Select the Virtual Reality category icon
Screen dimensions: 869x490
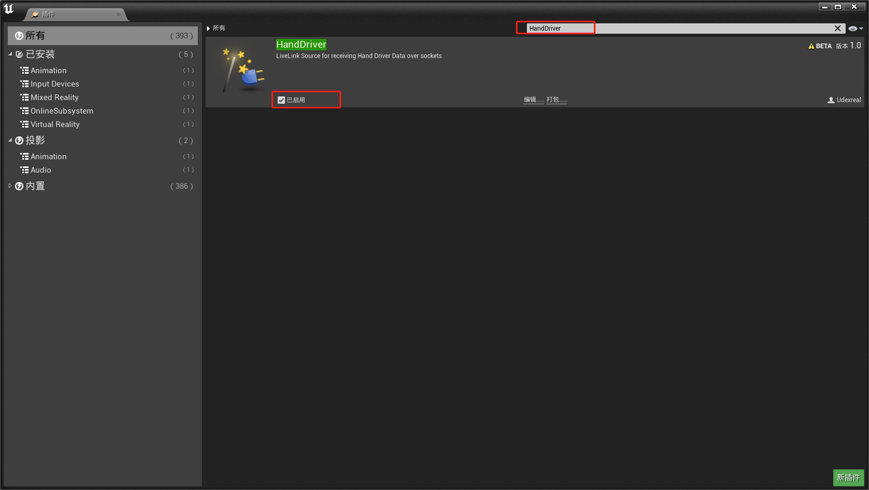point(24,124)
